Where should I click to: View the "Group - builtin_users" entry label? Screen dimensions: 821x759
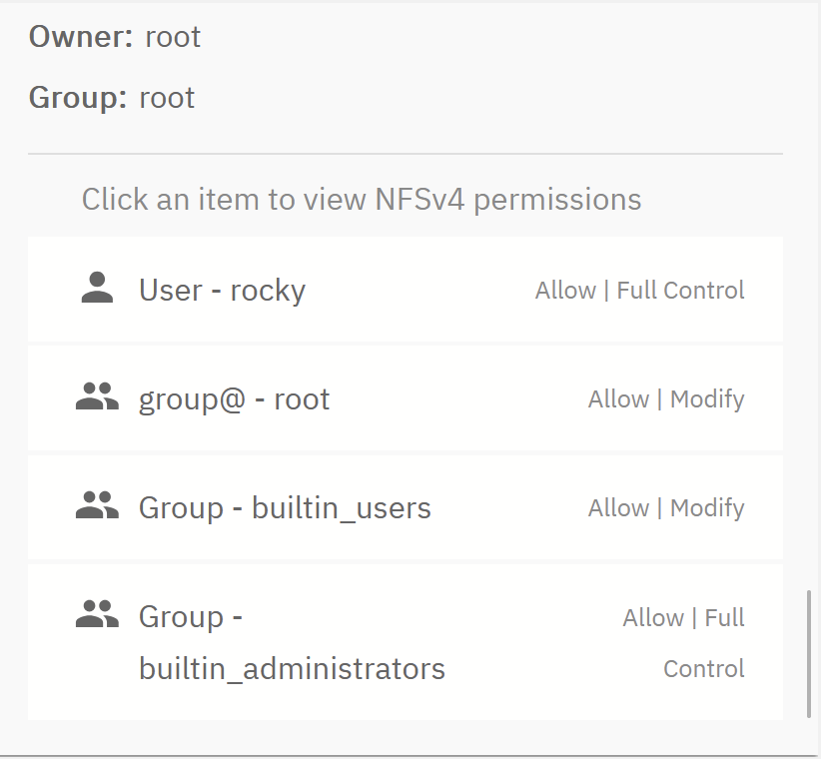[x=285, y=508]
